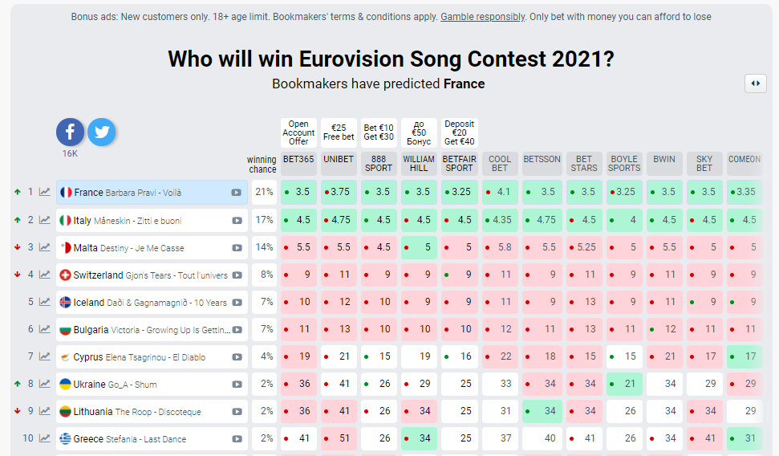Select the Betfair Sport column header
The width and height of the screenshot is (779, 456).
click(x=459, y=164)
